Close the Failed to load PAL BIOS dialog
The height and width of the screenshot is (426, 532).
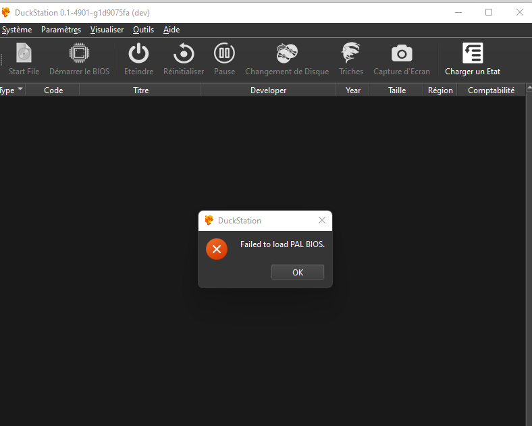[x=322, y=221]
